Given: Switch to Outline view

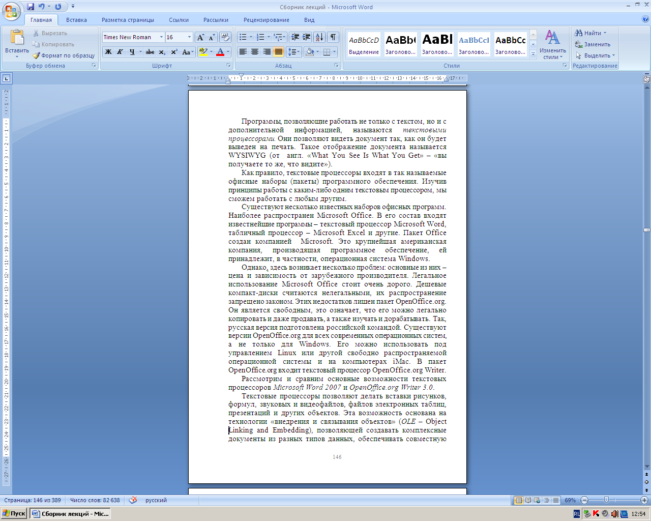Looking at the screenshot, I should tap(546, 500).
